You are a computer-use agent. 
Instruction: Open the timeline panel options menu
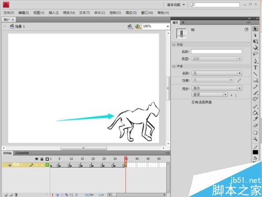tap(168, 153)
